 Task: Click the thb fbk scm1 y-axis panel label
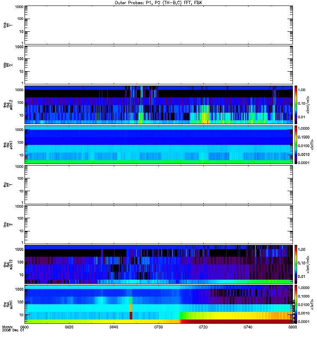(8, 144)
